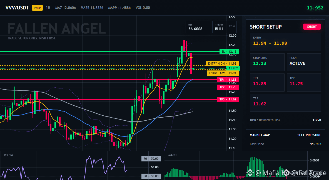Click the TP1 11.83 chart tag

(x=228, y=80)
